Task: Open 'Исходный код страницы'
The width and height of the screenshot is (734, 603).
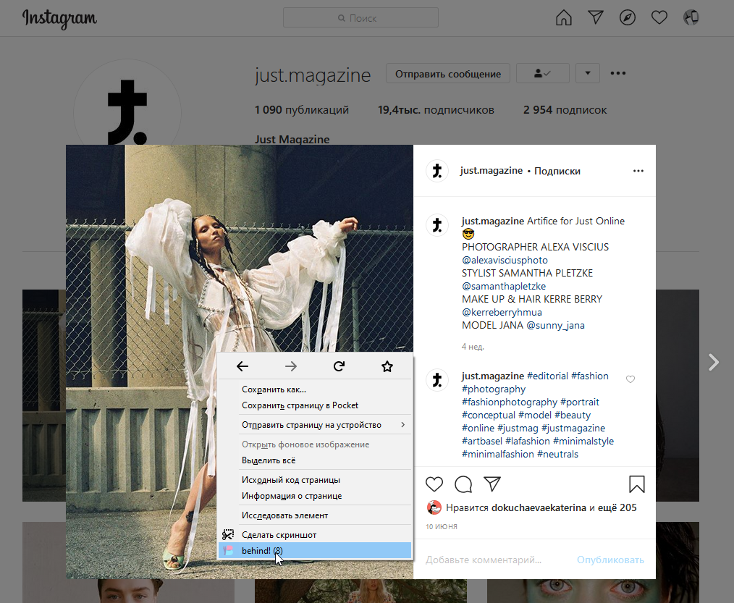Action: tap(315, 480)
